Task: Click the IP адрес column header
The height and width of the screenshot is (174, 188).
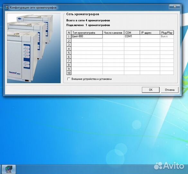Action: (x=150, y=33)
